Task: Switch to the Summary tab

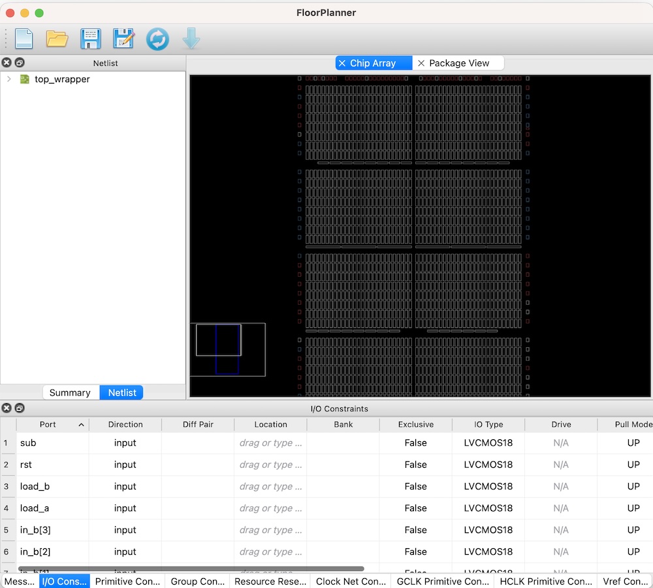Action: (70, 392)
